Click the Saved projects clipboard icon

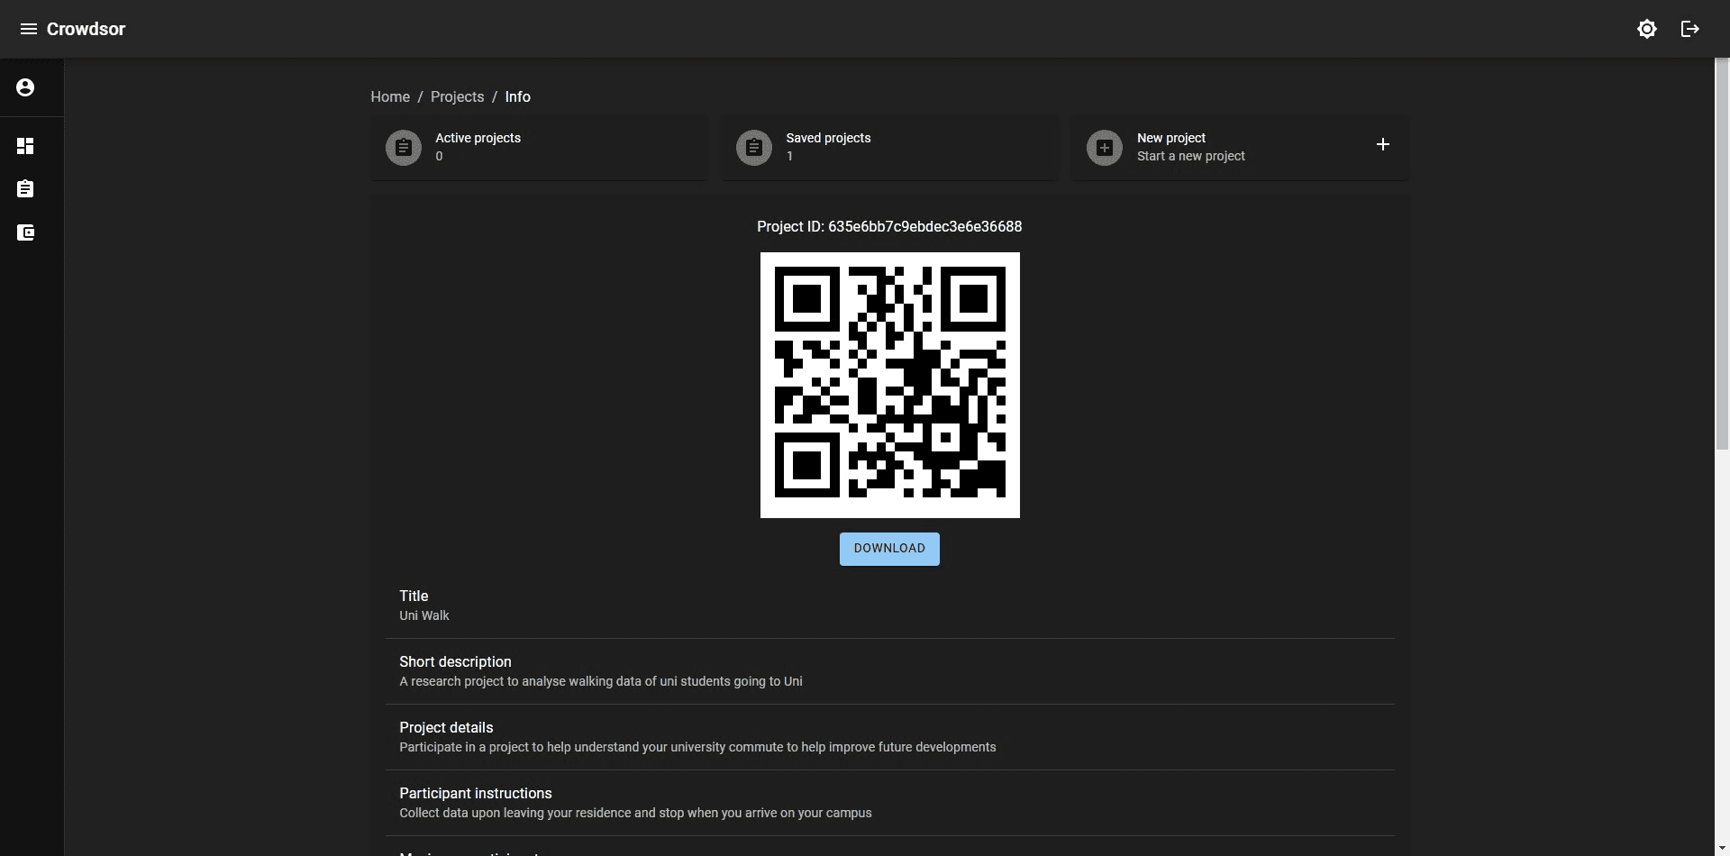754,147
